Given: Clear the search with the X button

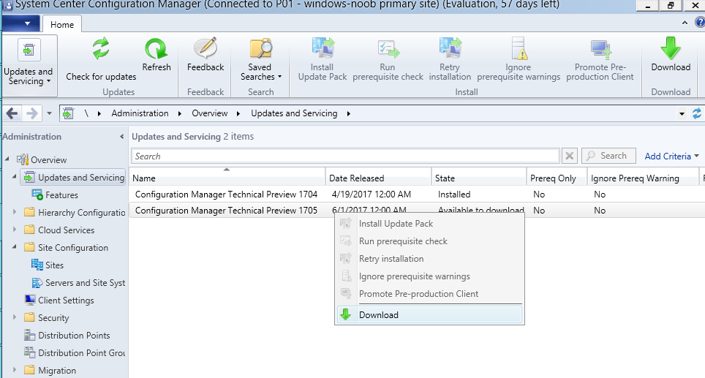Looking at the screenshot, I should pos(569,156).
